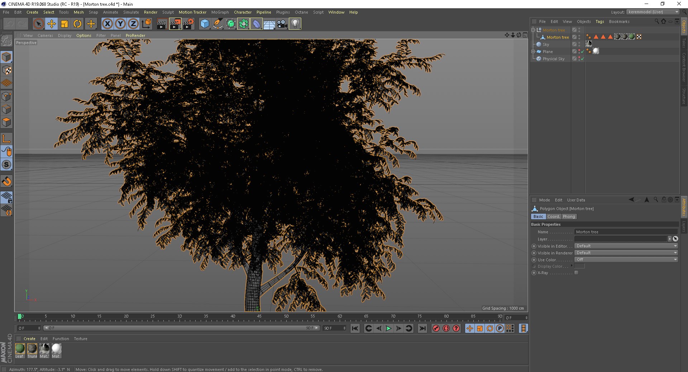Screen dimensions: 688x372
Task: Open ProRender viewport menu
Action: [135, 35]
